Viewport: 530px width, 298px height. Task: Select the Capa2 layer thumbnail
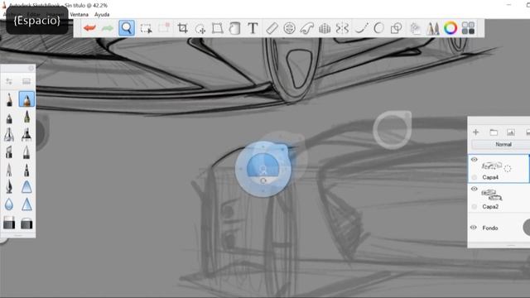(492, 195)
